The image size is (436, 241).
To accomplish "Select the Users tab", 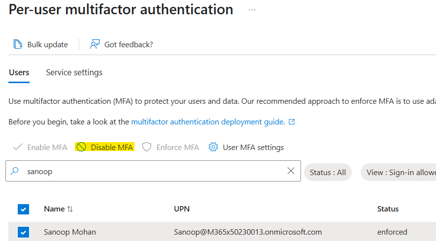I will point(19,72).
